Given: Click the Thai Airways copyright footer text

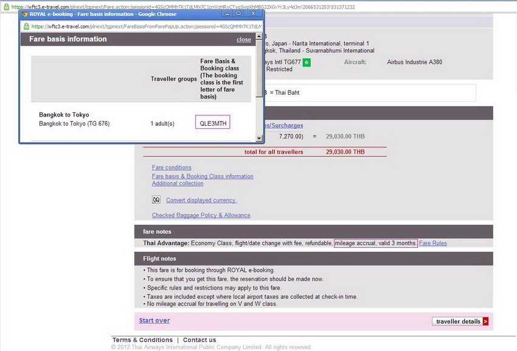Looking at the screenshot, I should pos(211,347).
